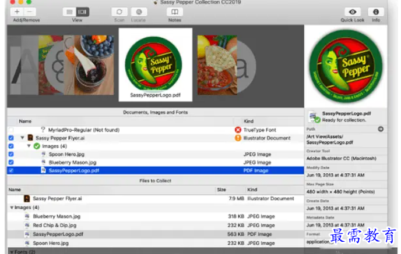Click the large logo preview in the info panel

346,66
